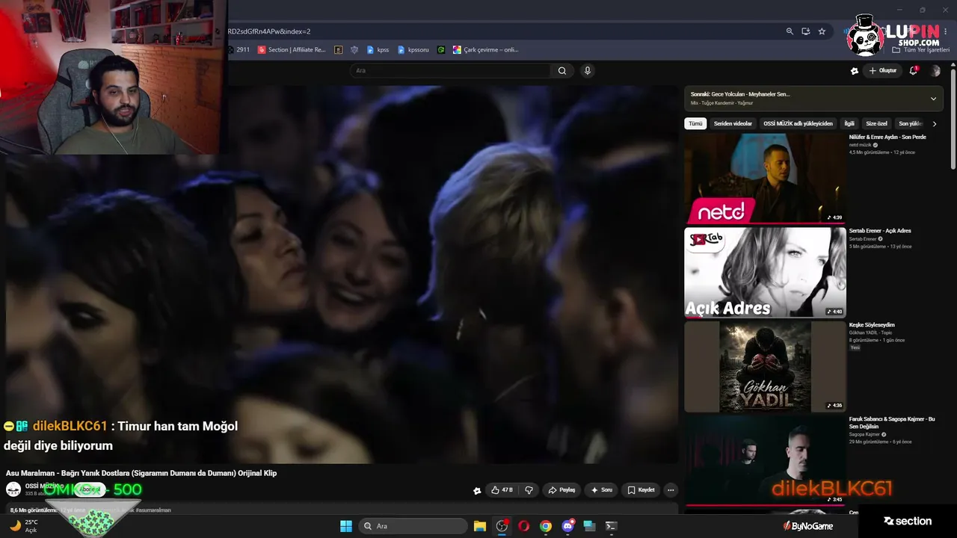
Task: Open the 'Tüm Yer İşaretleri' bookmarks folder
Action: (x=920, y=50)
